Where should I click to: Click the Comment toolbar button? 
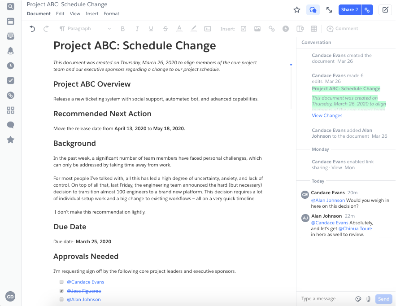pyautogui.click(x=342, y=29)
